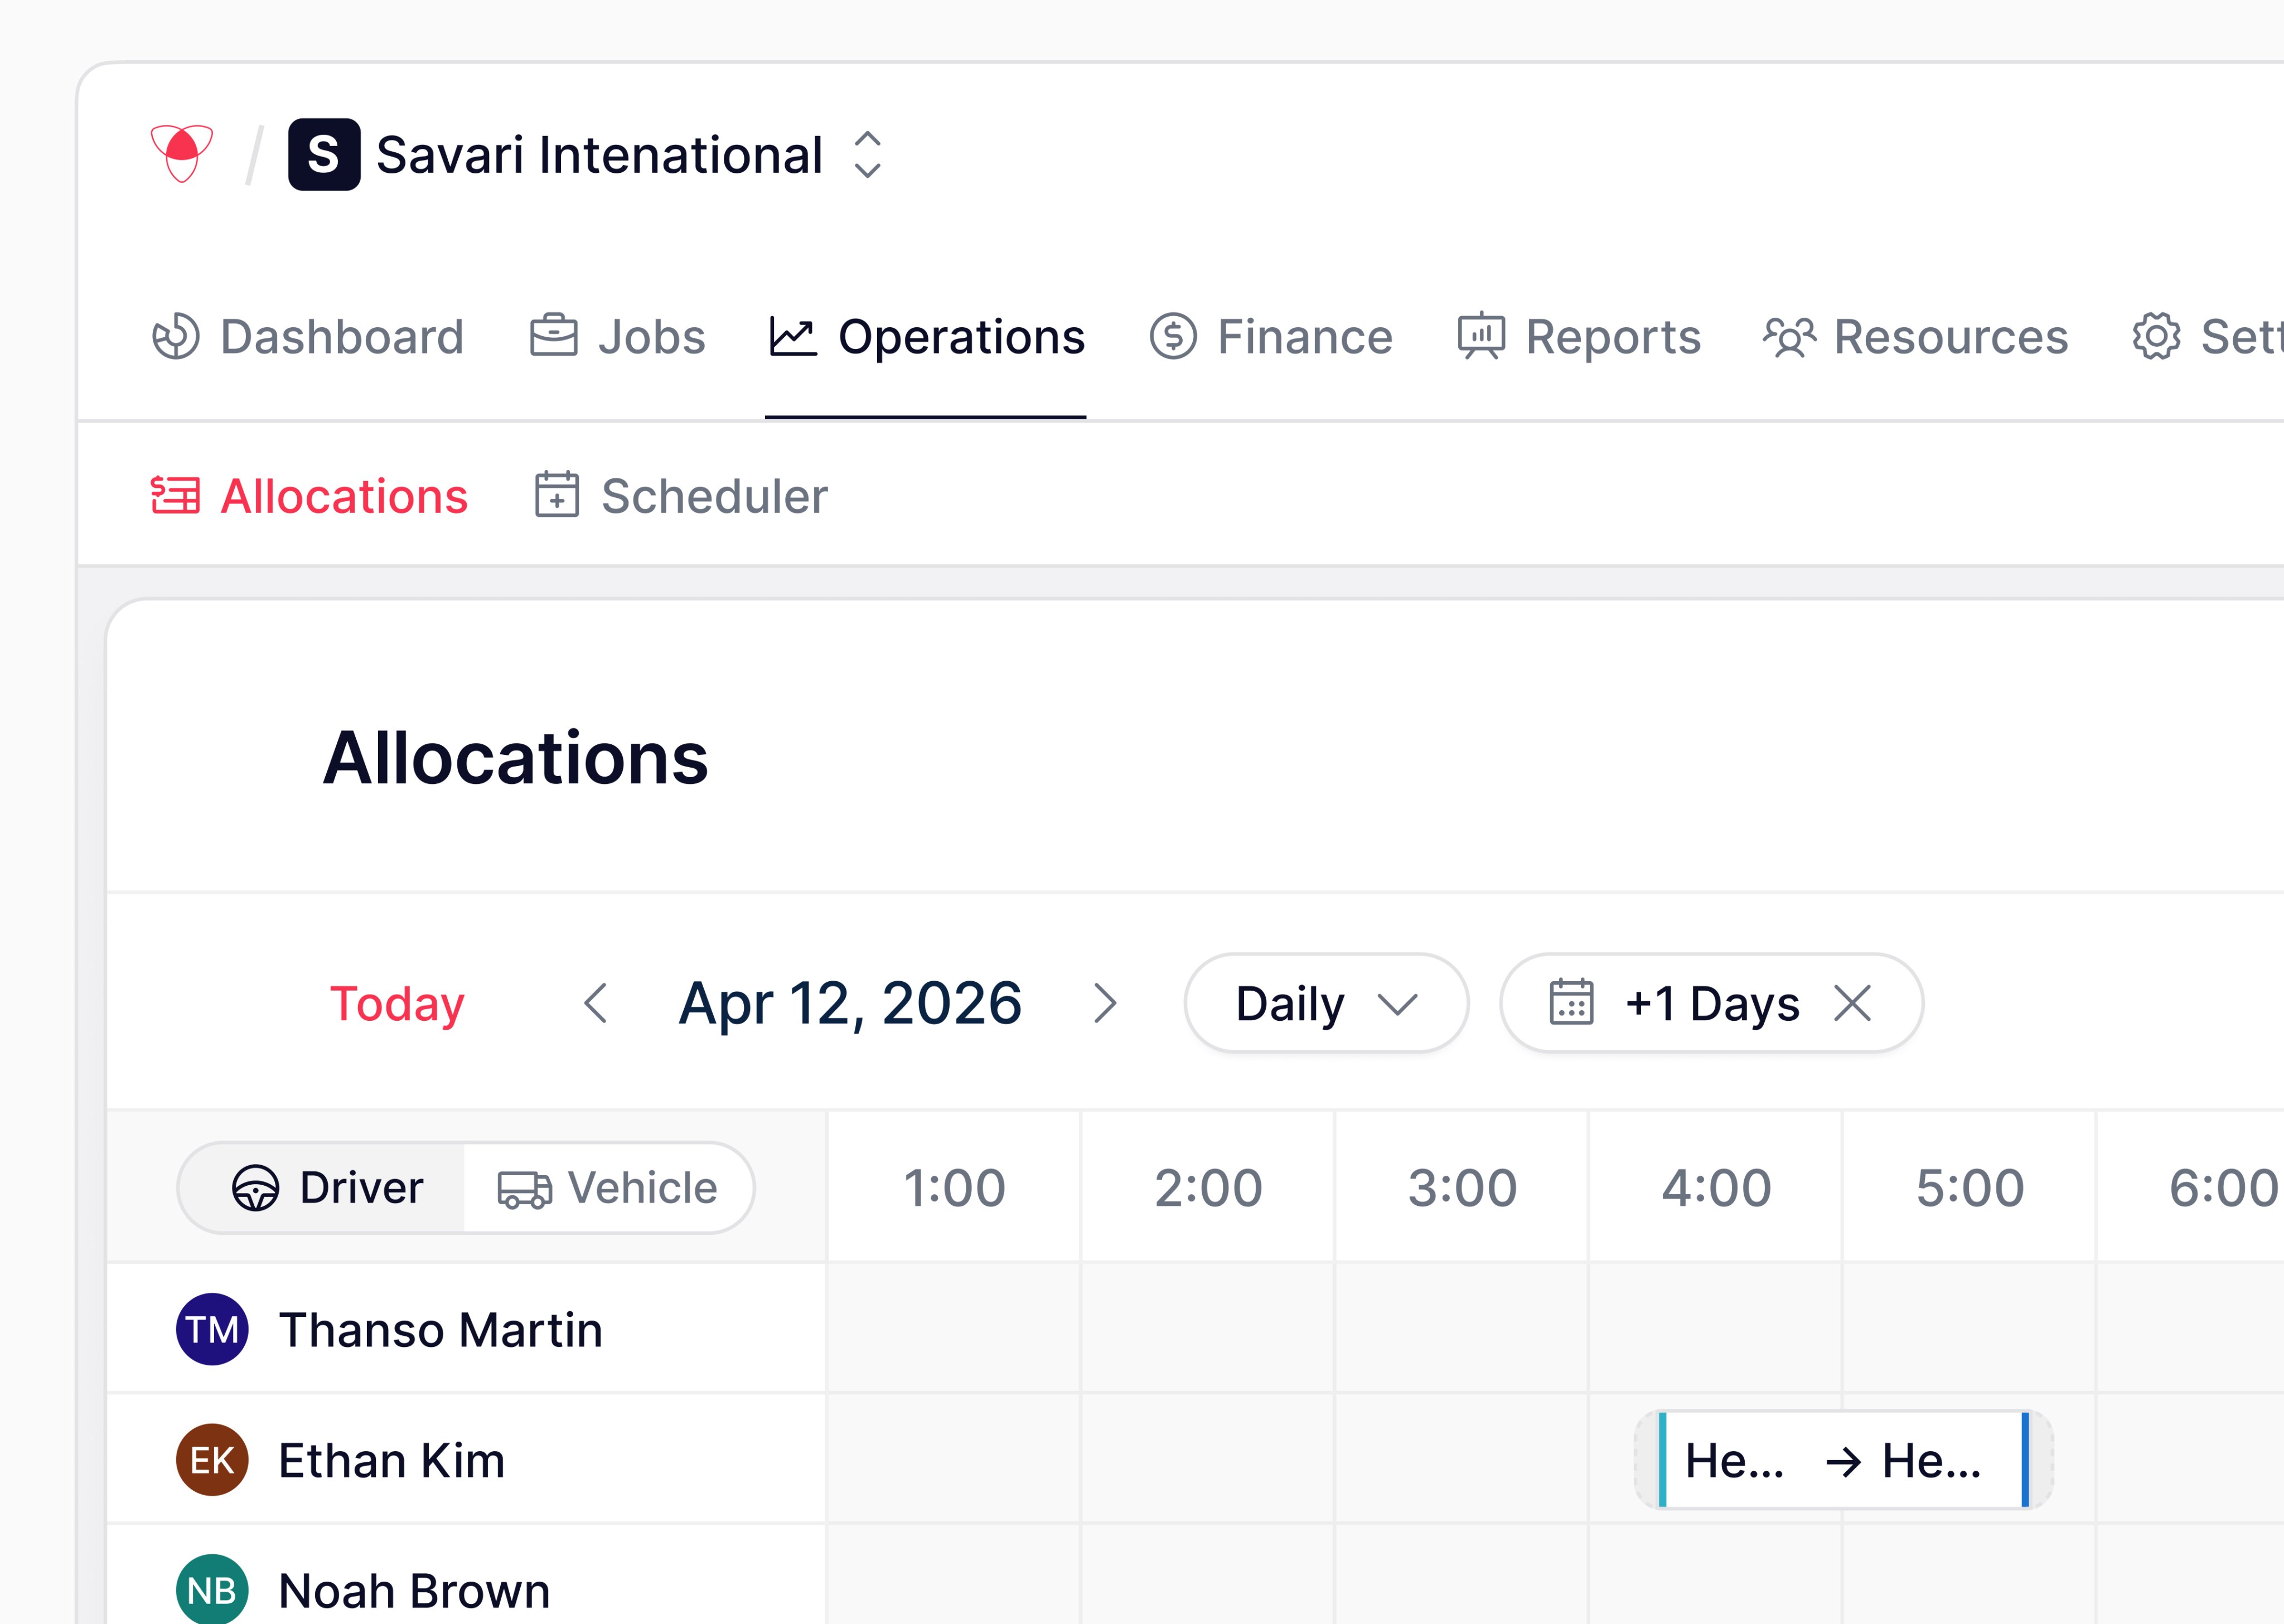
Task: Click the red app logo icon
Action: [x=181, y=154]
